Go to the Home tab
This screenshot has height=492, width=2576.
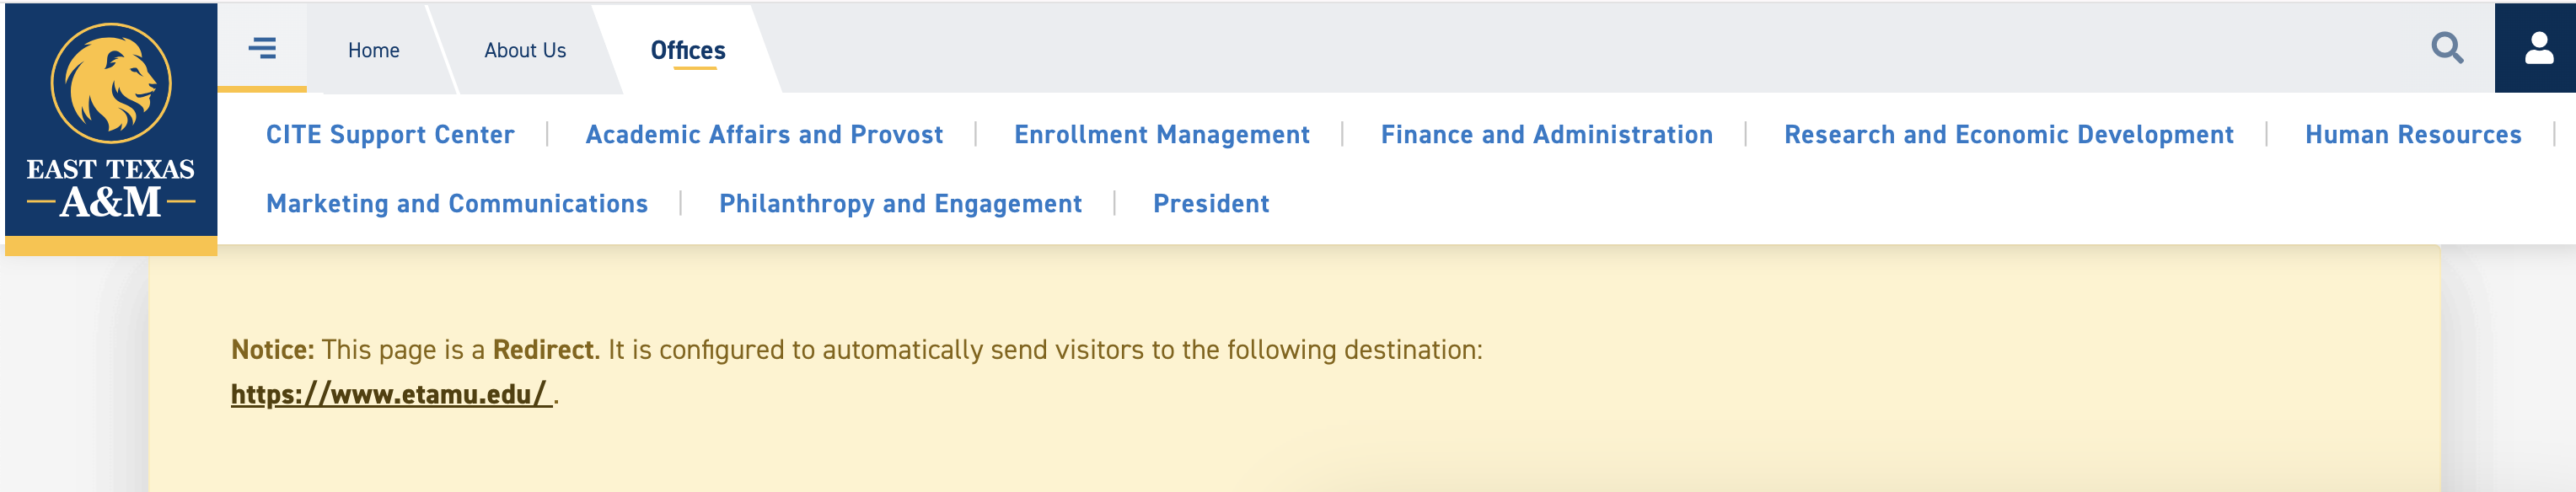(x=373, y=50)
